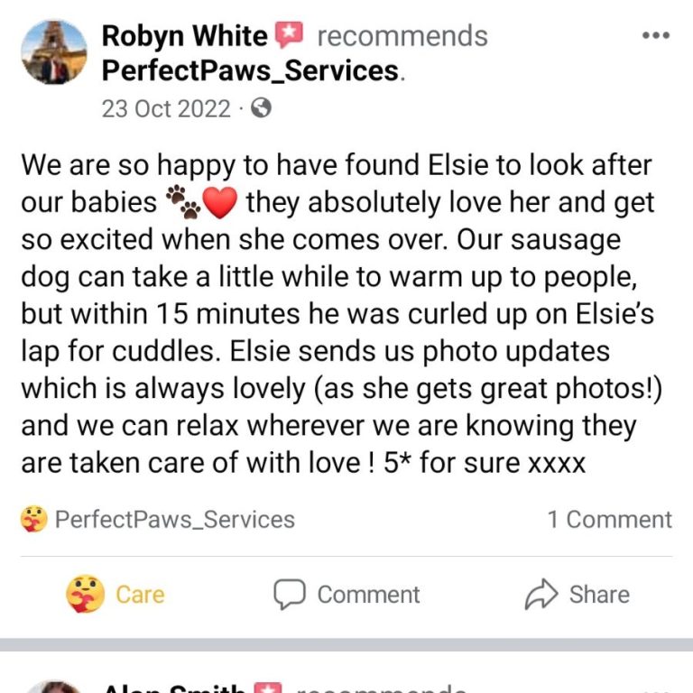Click the 23 Oct 2022 timestamp
This screenshot has height=693, width=693.
point(166,108)
